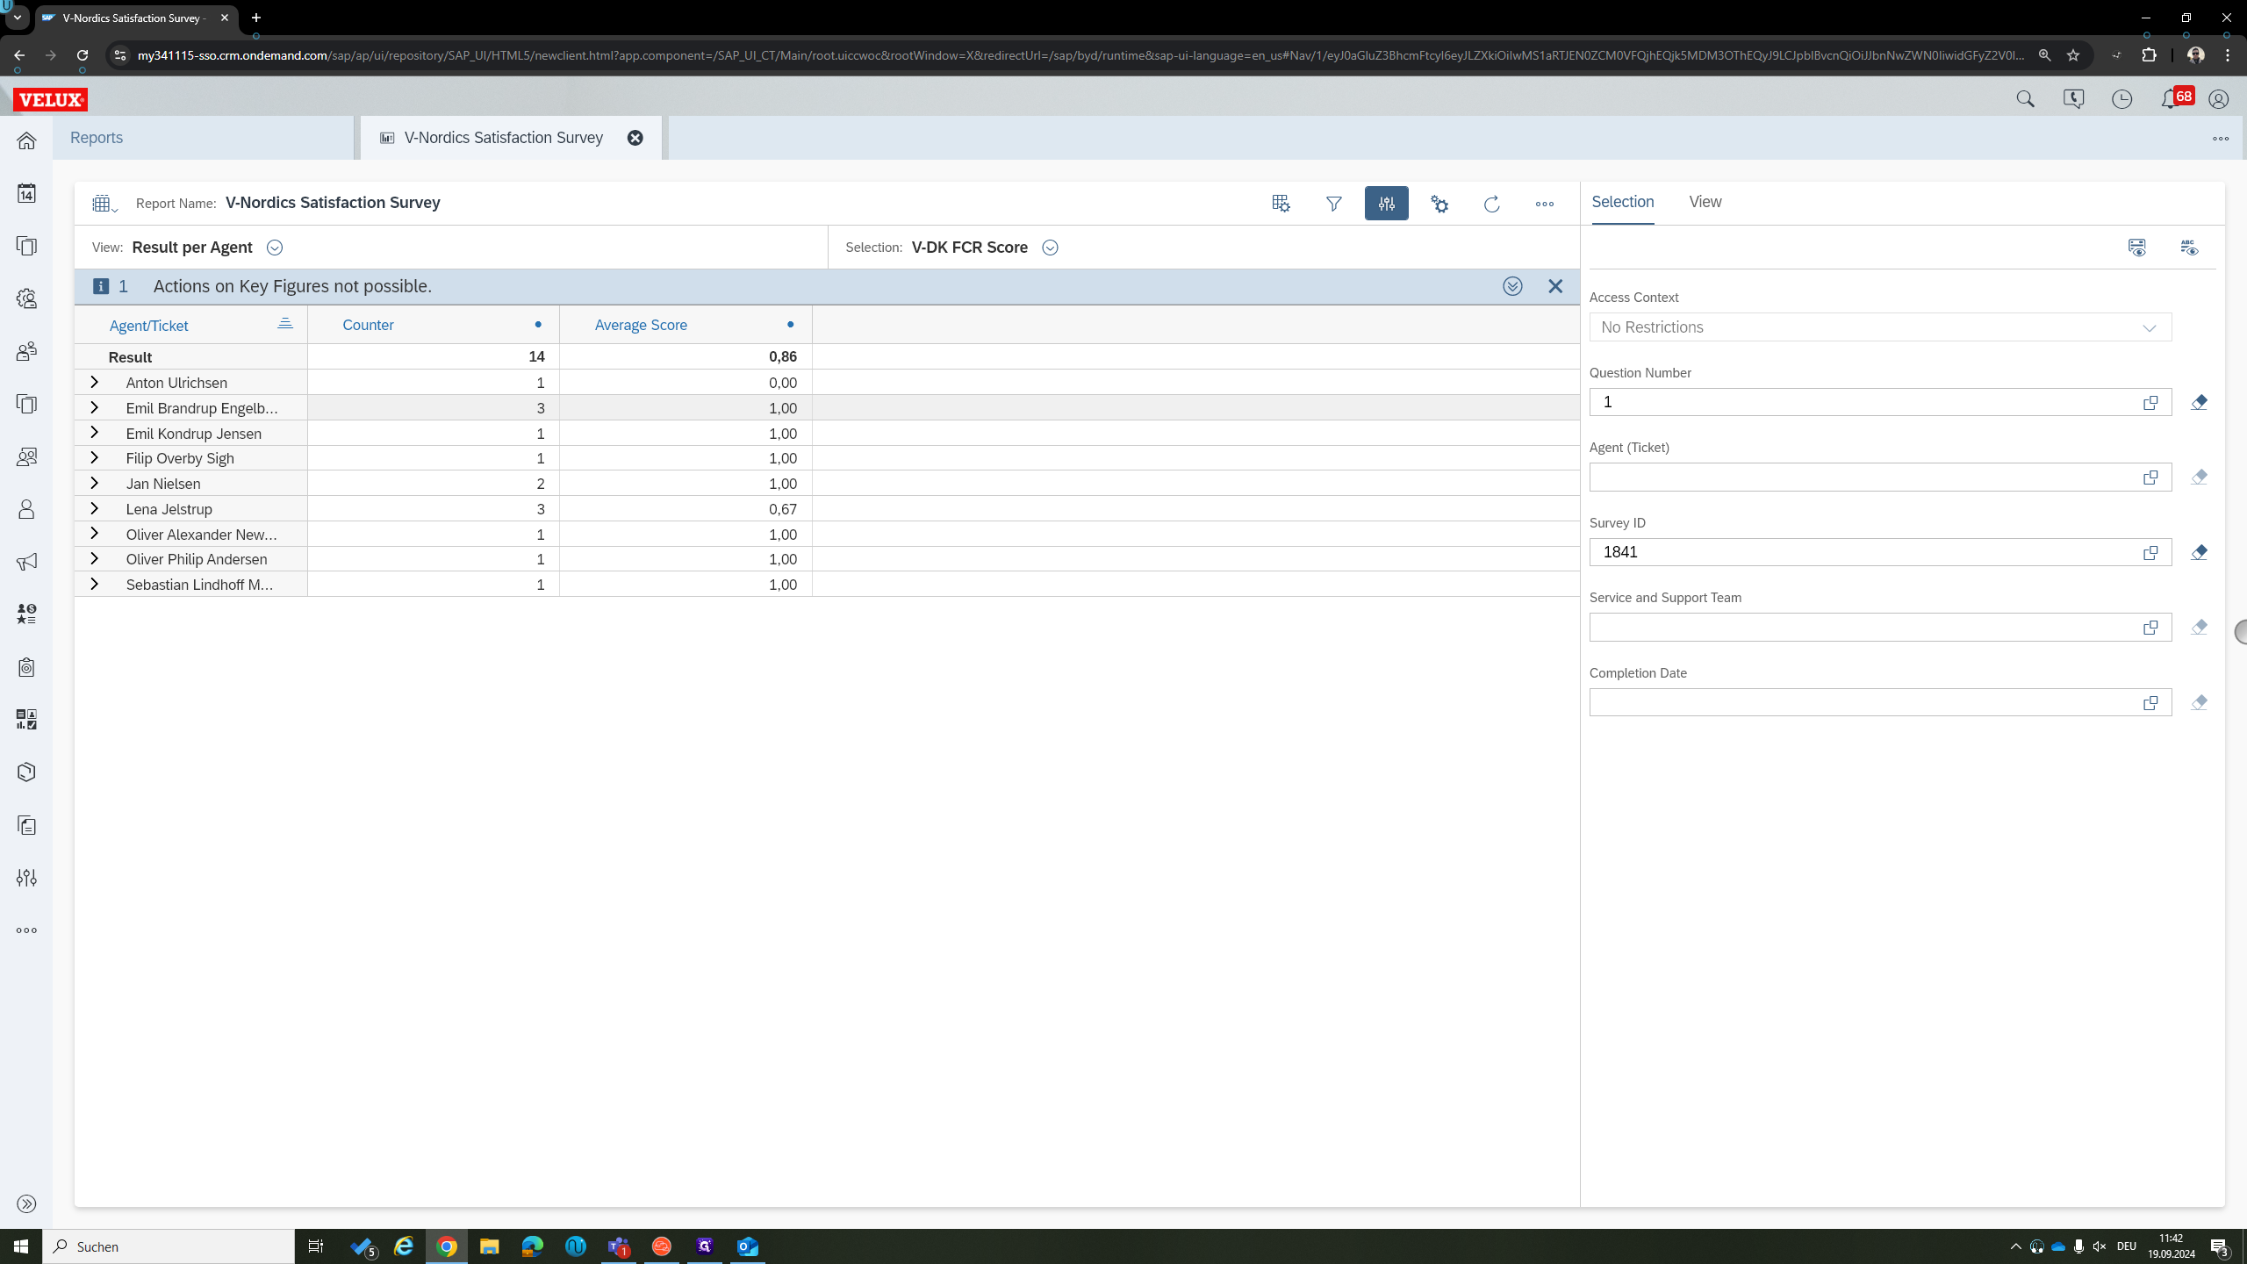The image size is (2247, 1264).
Task: Expand the message details arrow
Action: [x=1512, y=286]
